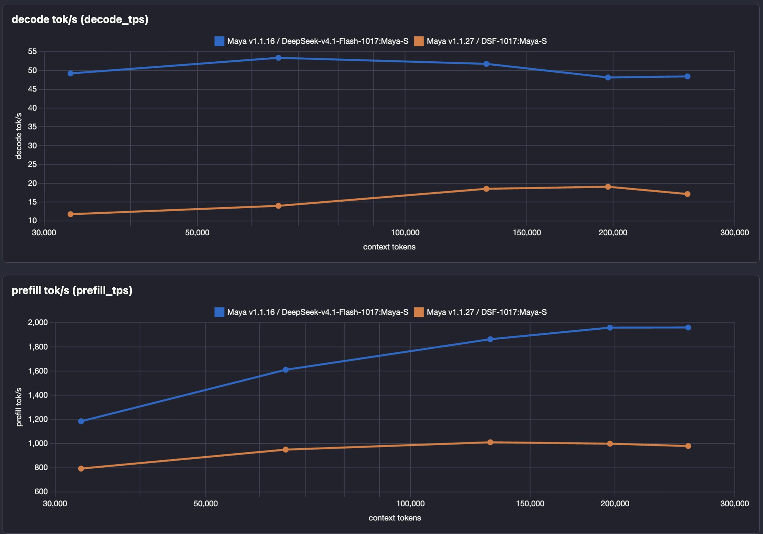This screenshot has width=763, height=534.
Task: Click blue legend swatch in prefill chart
Action: [219, 312]
